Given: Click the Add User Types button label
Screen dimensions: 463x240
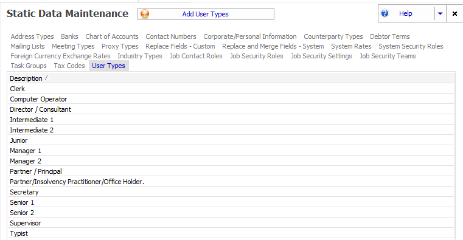Looking at the screenshot, I should (x=205, y=14).
